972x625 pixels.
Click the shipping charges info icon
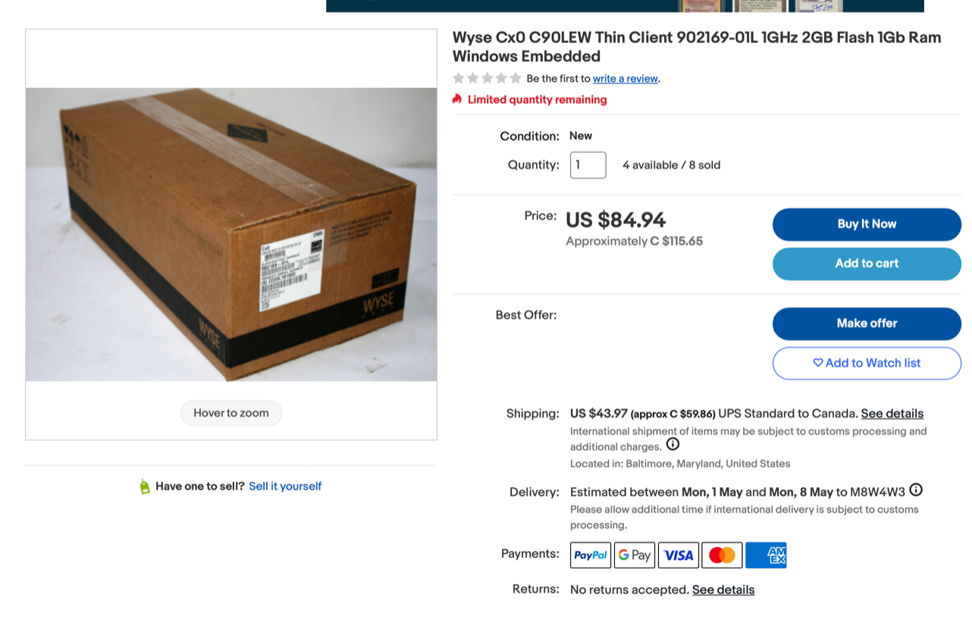click(x=673, y=445)
